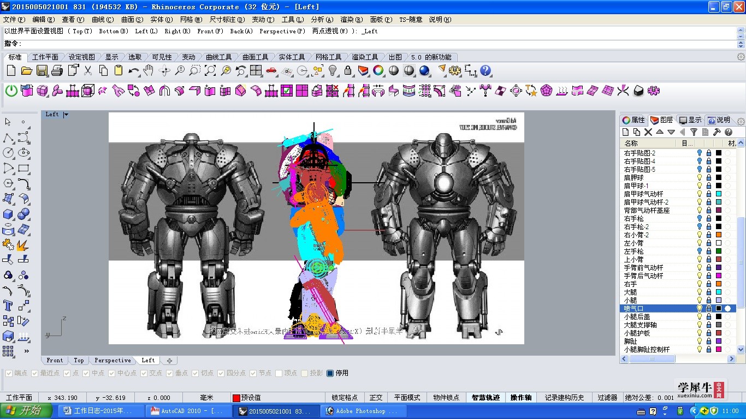Click the Paste clipboard icon
Viewport: 746px width, 419px height.
click(x=119, y=70)
